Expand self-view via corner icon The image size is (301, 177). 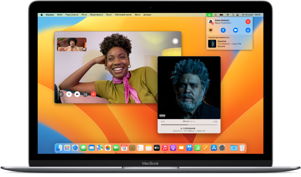pyautogui.click(x=84, y=49)
